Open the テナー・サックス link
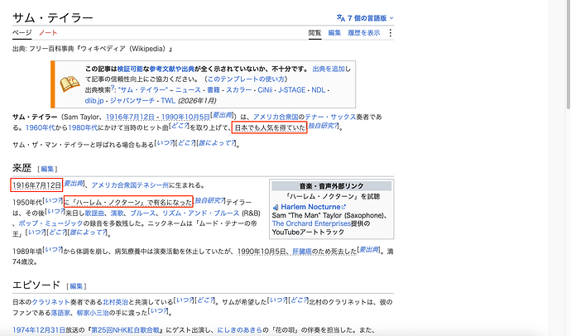Image resolution: width=571 pixels, height=336 pixels. (330, 117)
